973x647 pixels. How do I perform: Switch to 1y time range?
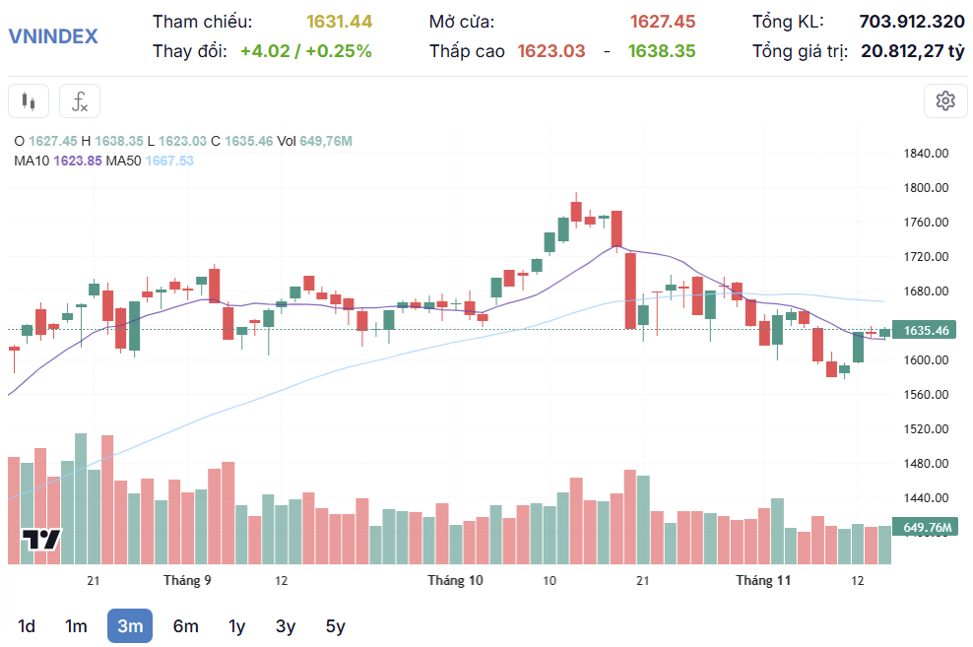236,626
